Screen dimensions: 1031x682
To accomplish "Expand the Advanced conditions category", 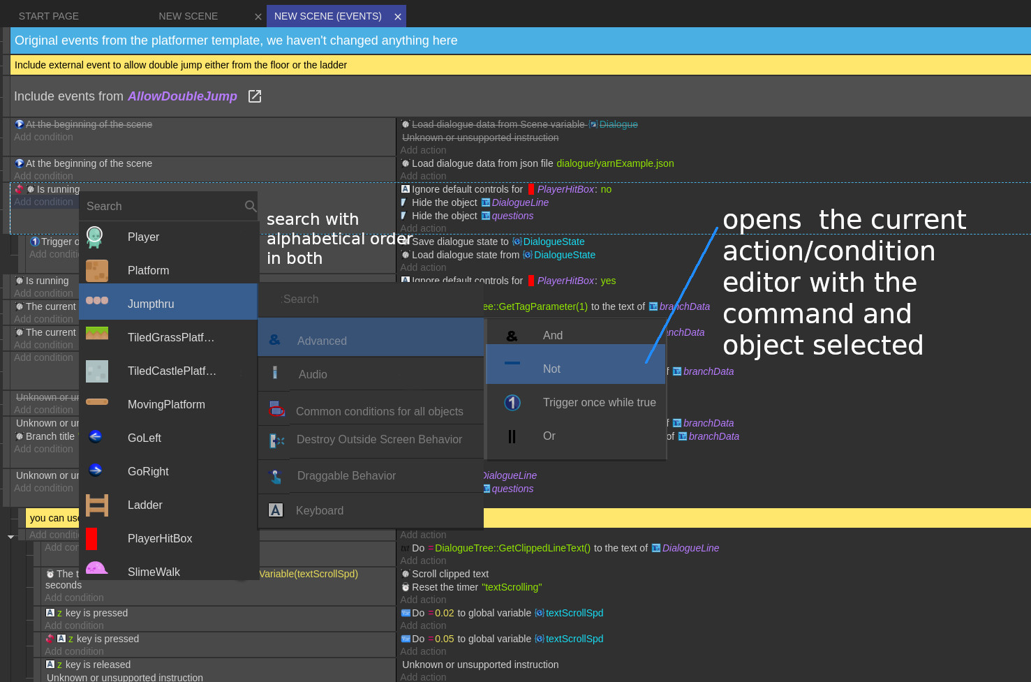I will [x=321, y=341].
